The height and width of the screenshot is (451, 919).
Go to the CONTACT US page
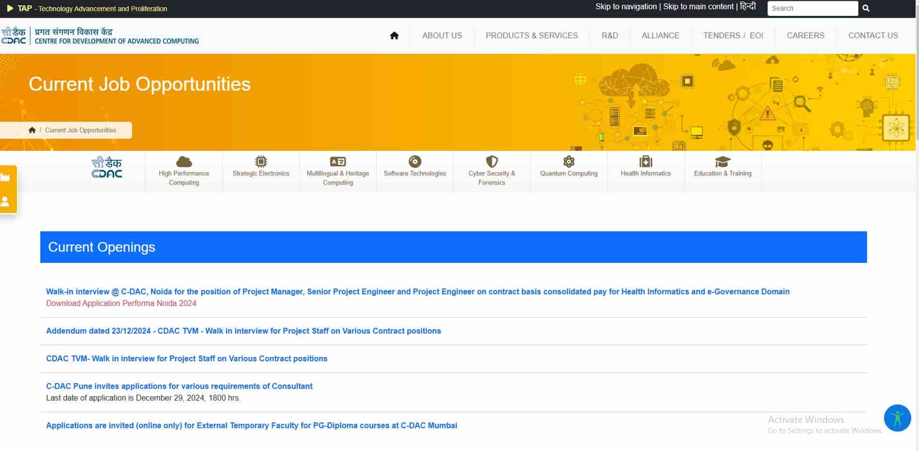(873, 35)
